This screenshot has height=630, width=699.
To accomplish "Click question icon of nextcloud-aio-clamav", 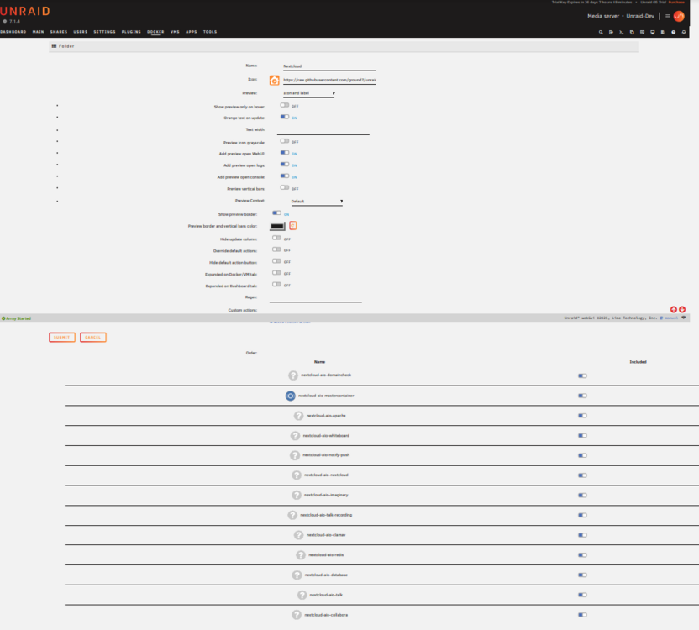I will (299, 535).
